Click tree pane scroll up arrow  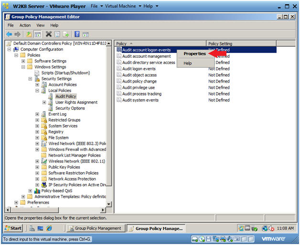click(x=109, y=43)
